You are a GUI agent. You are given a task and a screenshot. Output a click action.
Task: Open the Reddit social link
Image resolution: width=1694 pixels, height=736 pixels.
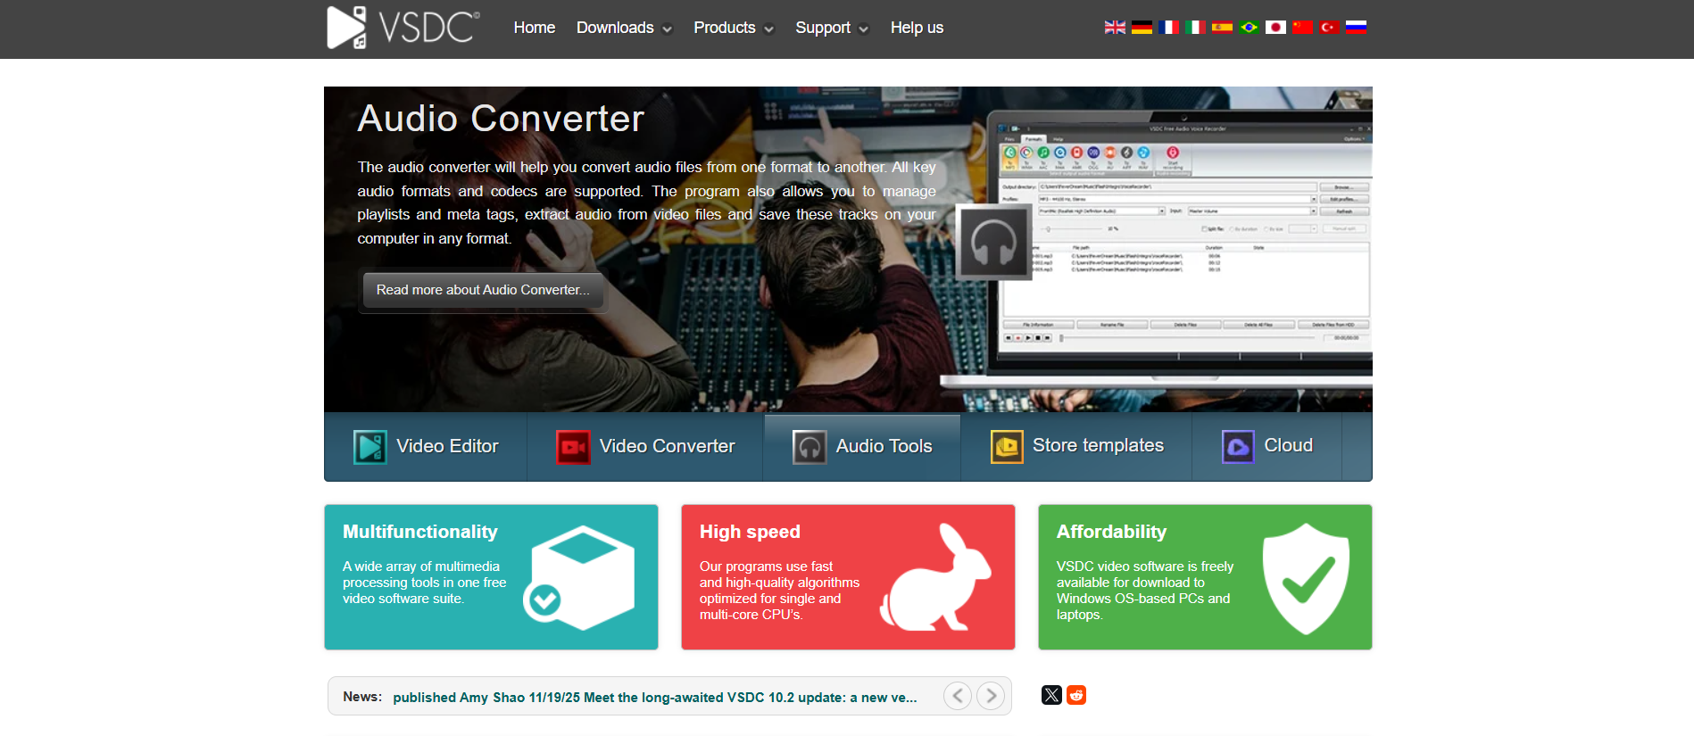1076,695
